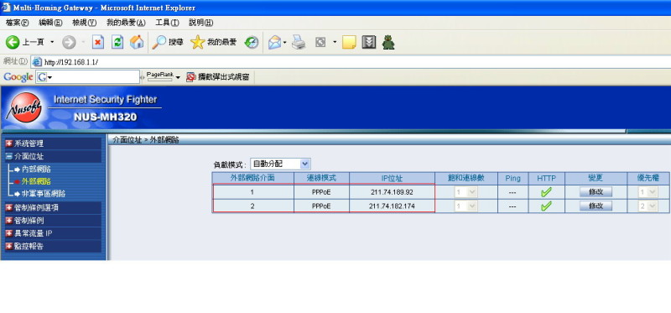Open dropdown arrow next to size icon
The width and height of the screenshot is (671, 313).
(x=335, y=42)
